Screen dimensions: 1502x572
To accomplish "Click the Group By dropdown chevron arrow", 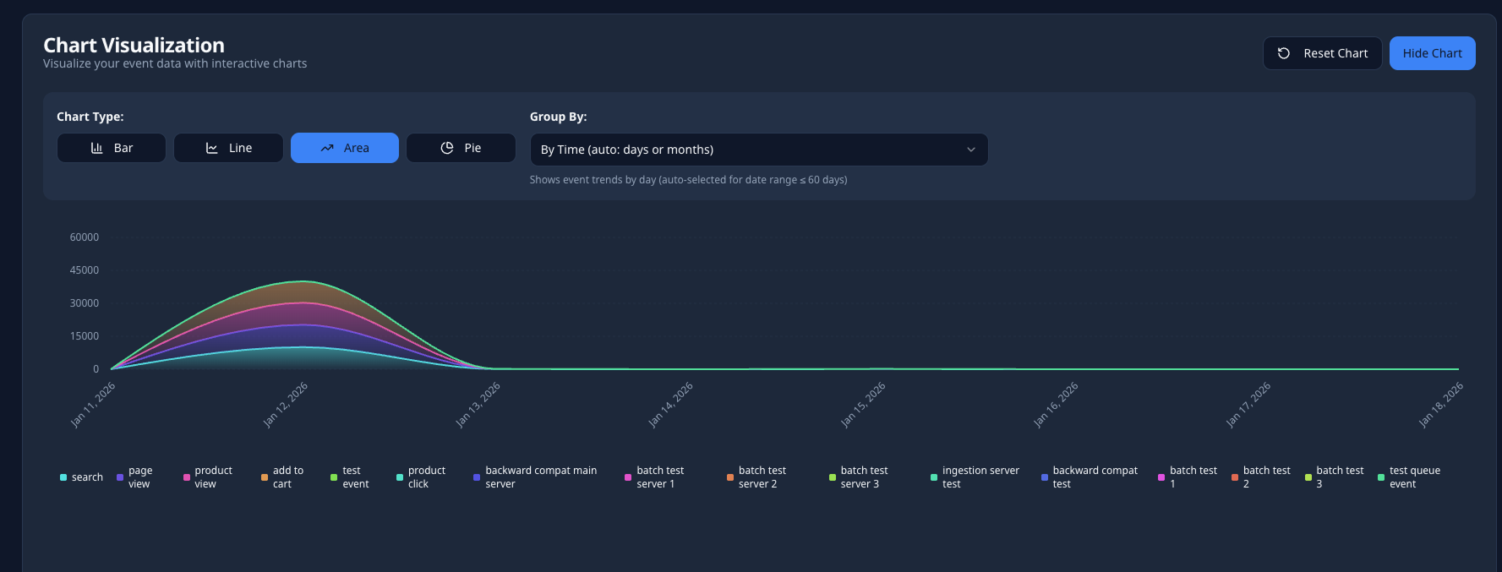I will pyautogui.click(x=971, y=150).
